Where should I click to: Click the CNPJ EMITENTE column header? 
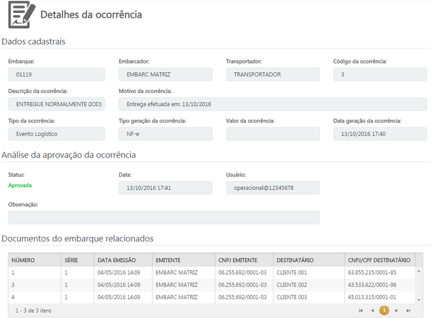point(244,260)
